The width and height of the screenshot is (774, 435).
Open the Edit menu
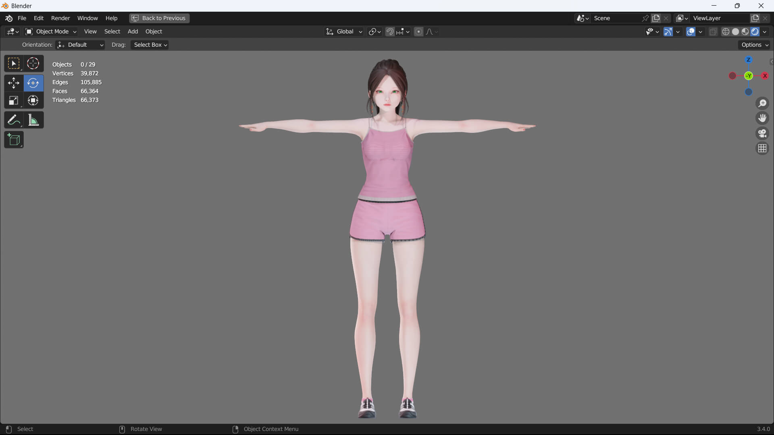(38, 18)
